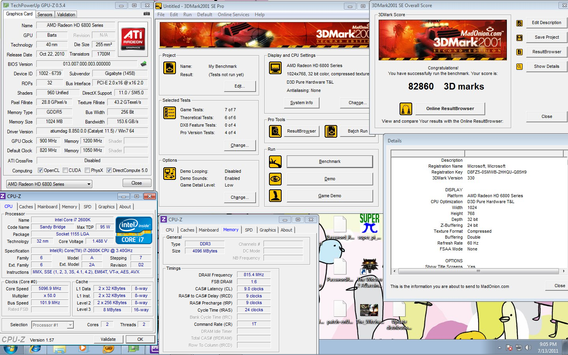Click the Registration Key value in Details
Viewport: 568px width, 355px height.
click(497, 172)
